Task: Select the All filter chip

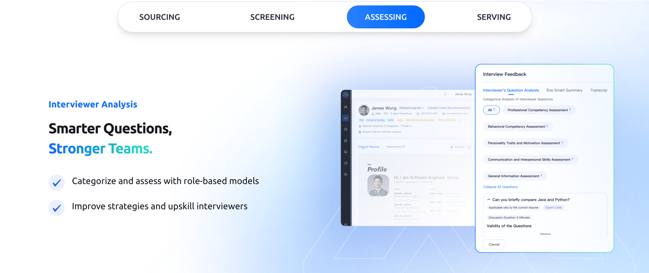Action: coord(491,110)
